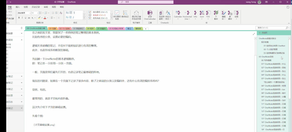Open the 04 相关 section tab
The height and width of the screenshot is (132, 292).
91,29
